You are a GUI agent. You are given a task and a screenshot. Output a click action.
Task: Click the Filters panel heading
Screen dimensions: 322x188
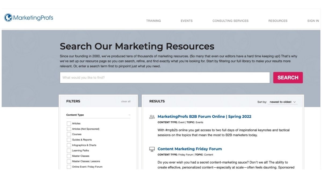[73, 101]
